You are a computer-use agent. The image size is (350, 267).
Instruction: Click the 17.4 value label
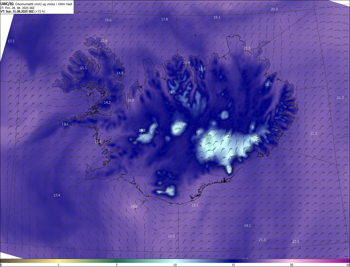(57, 195)
